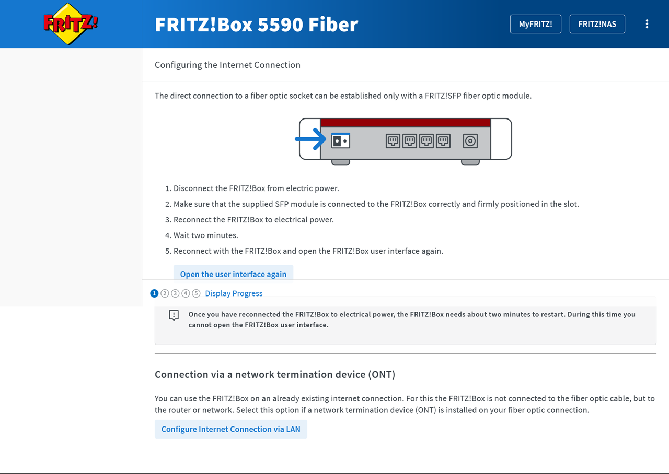Select progress step 3 indicator
669x474 pixels.
(x=175, y=293)
